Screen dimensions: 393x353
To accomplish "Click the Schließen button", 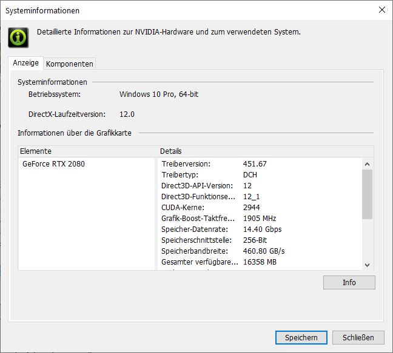I will click(x=358, y=337).
